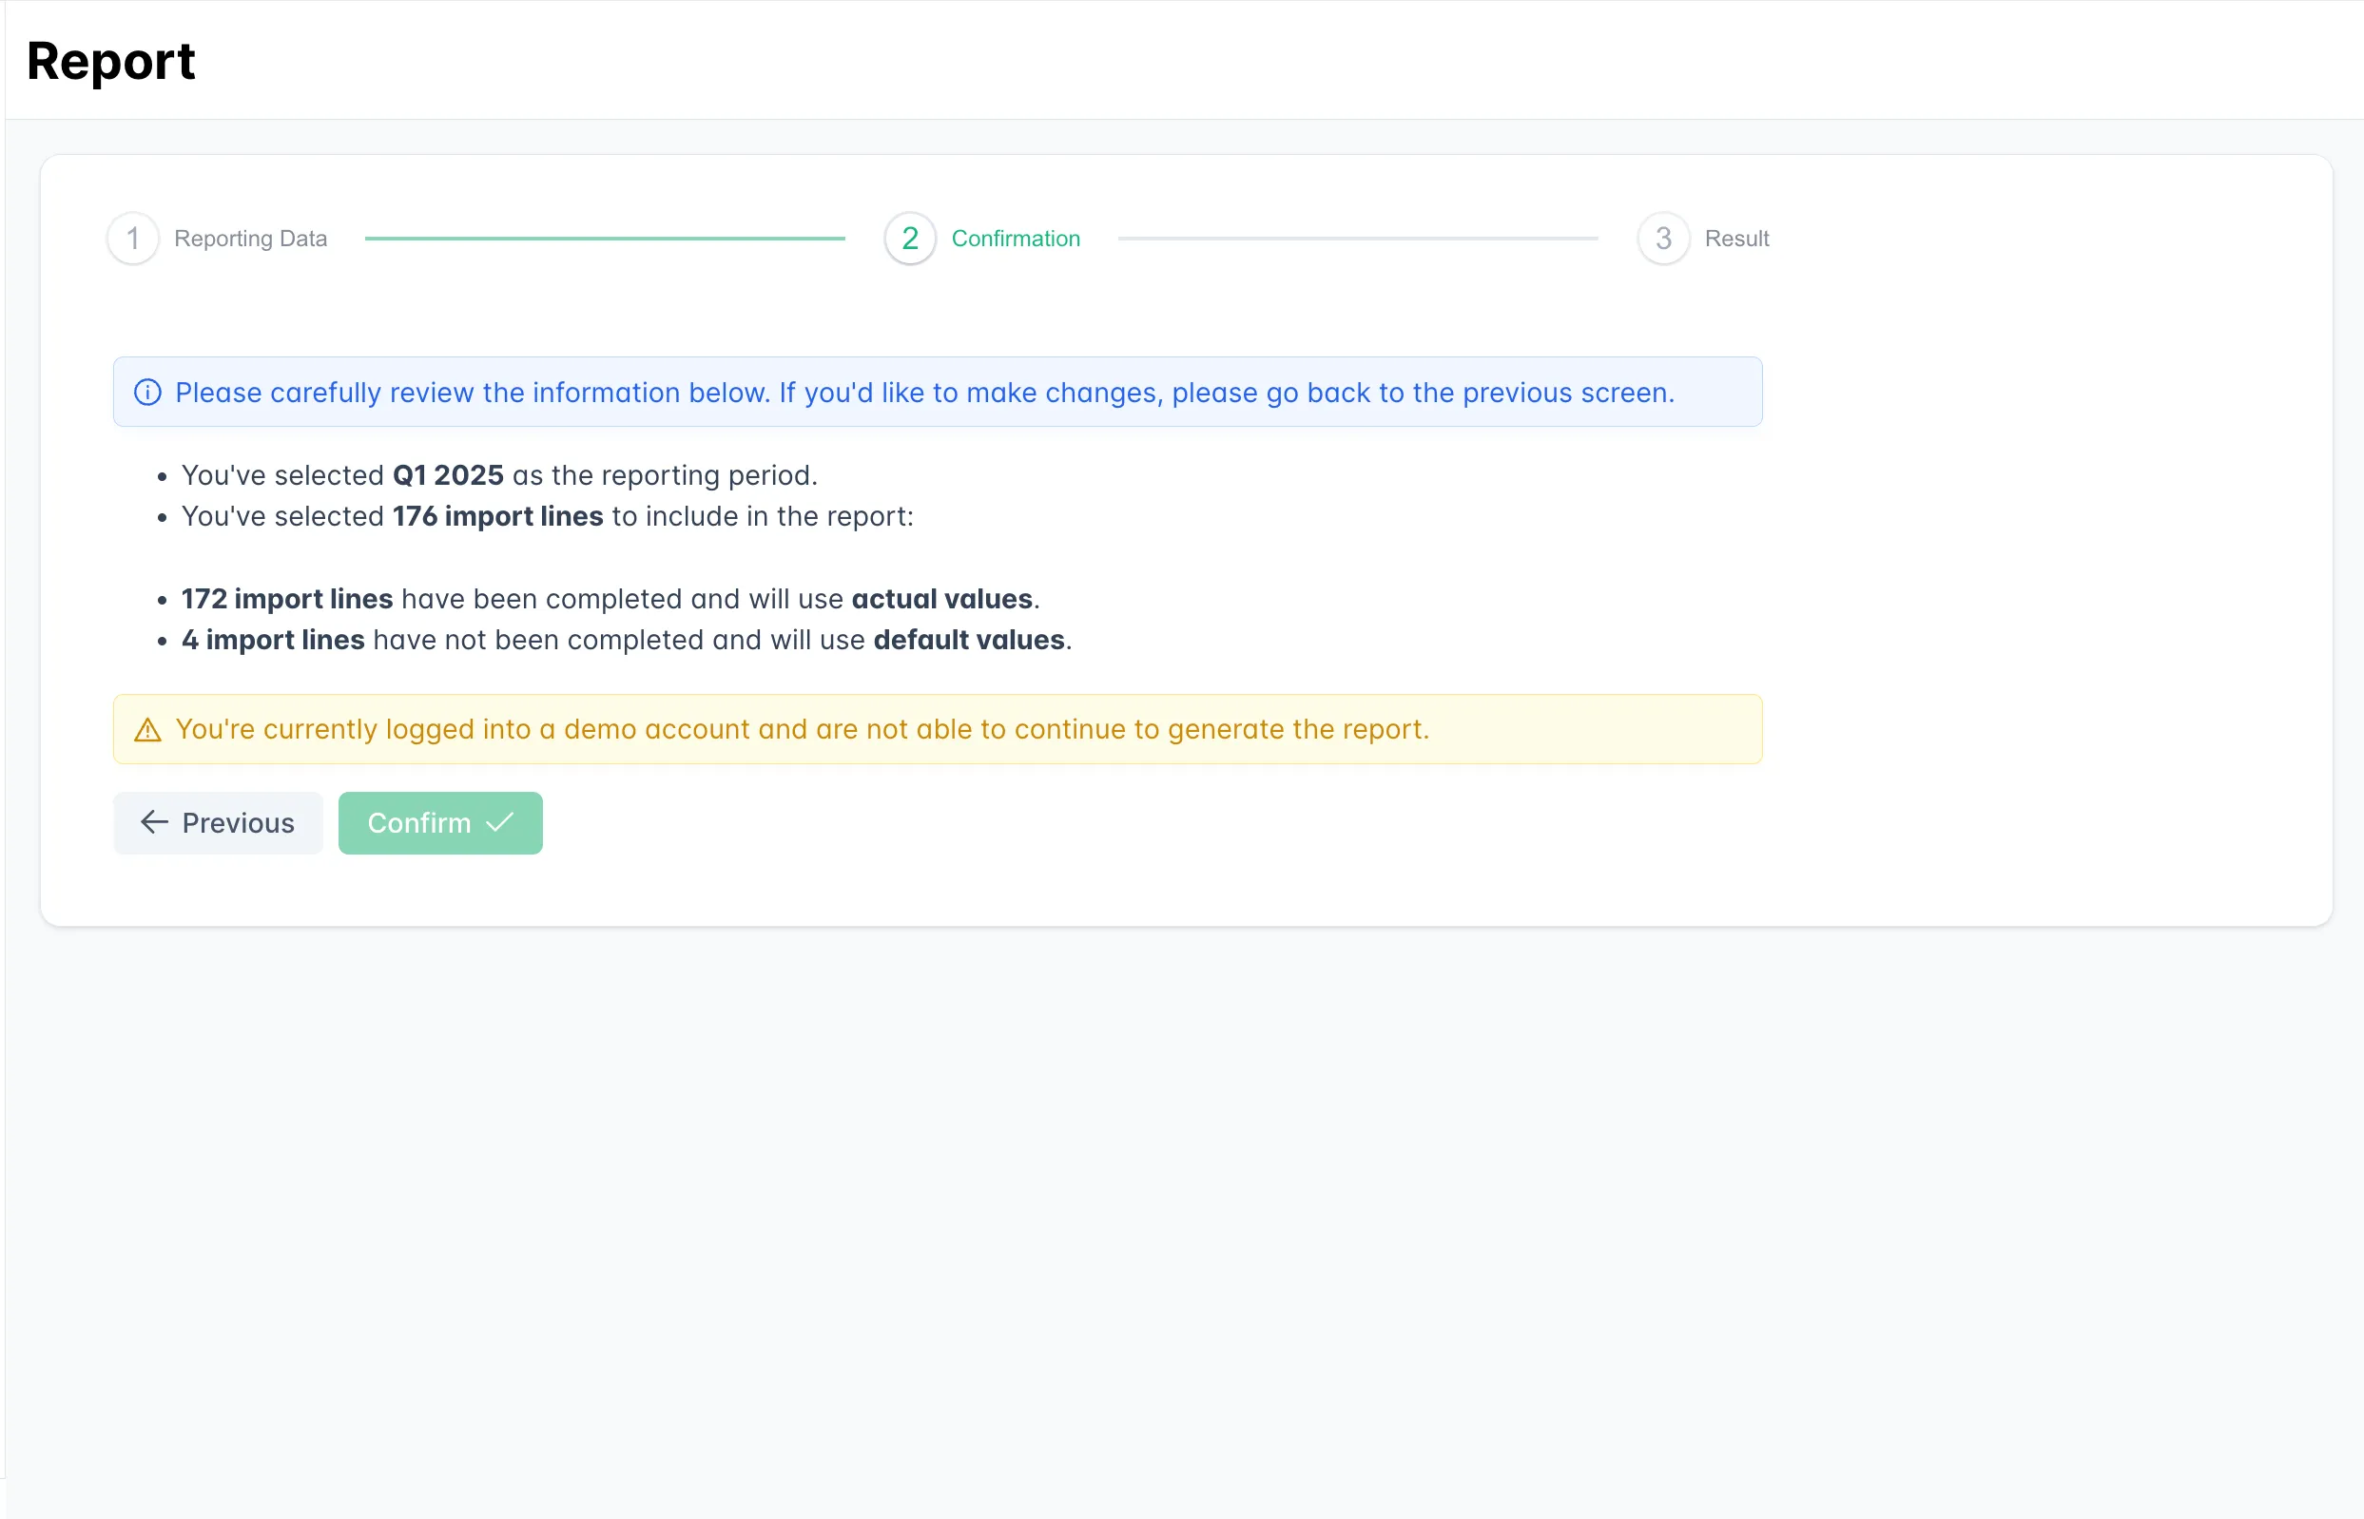Click the Confirmation step label

(x=1016, y=239)
